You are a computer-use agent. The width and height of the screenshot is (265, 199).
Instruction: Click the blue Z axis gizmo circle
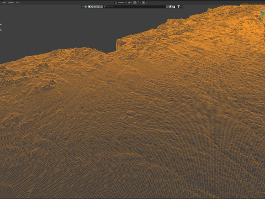262,12
